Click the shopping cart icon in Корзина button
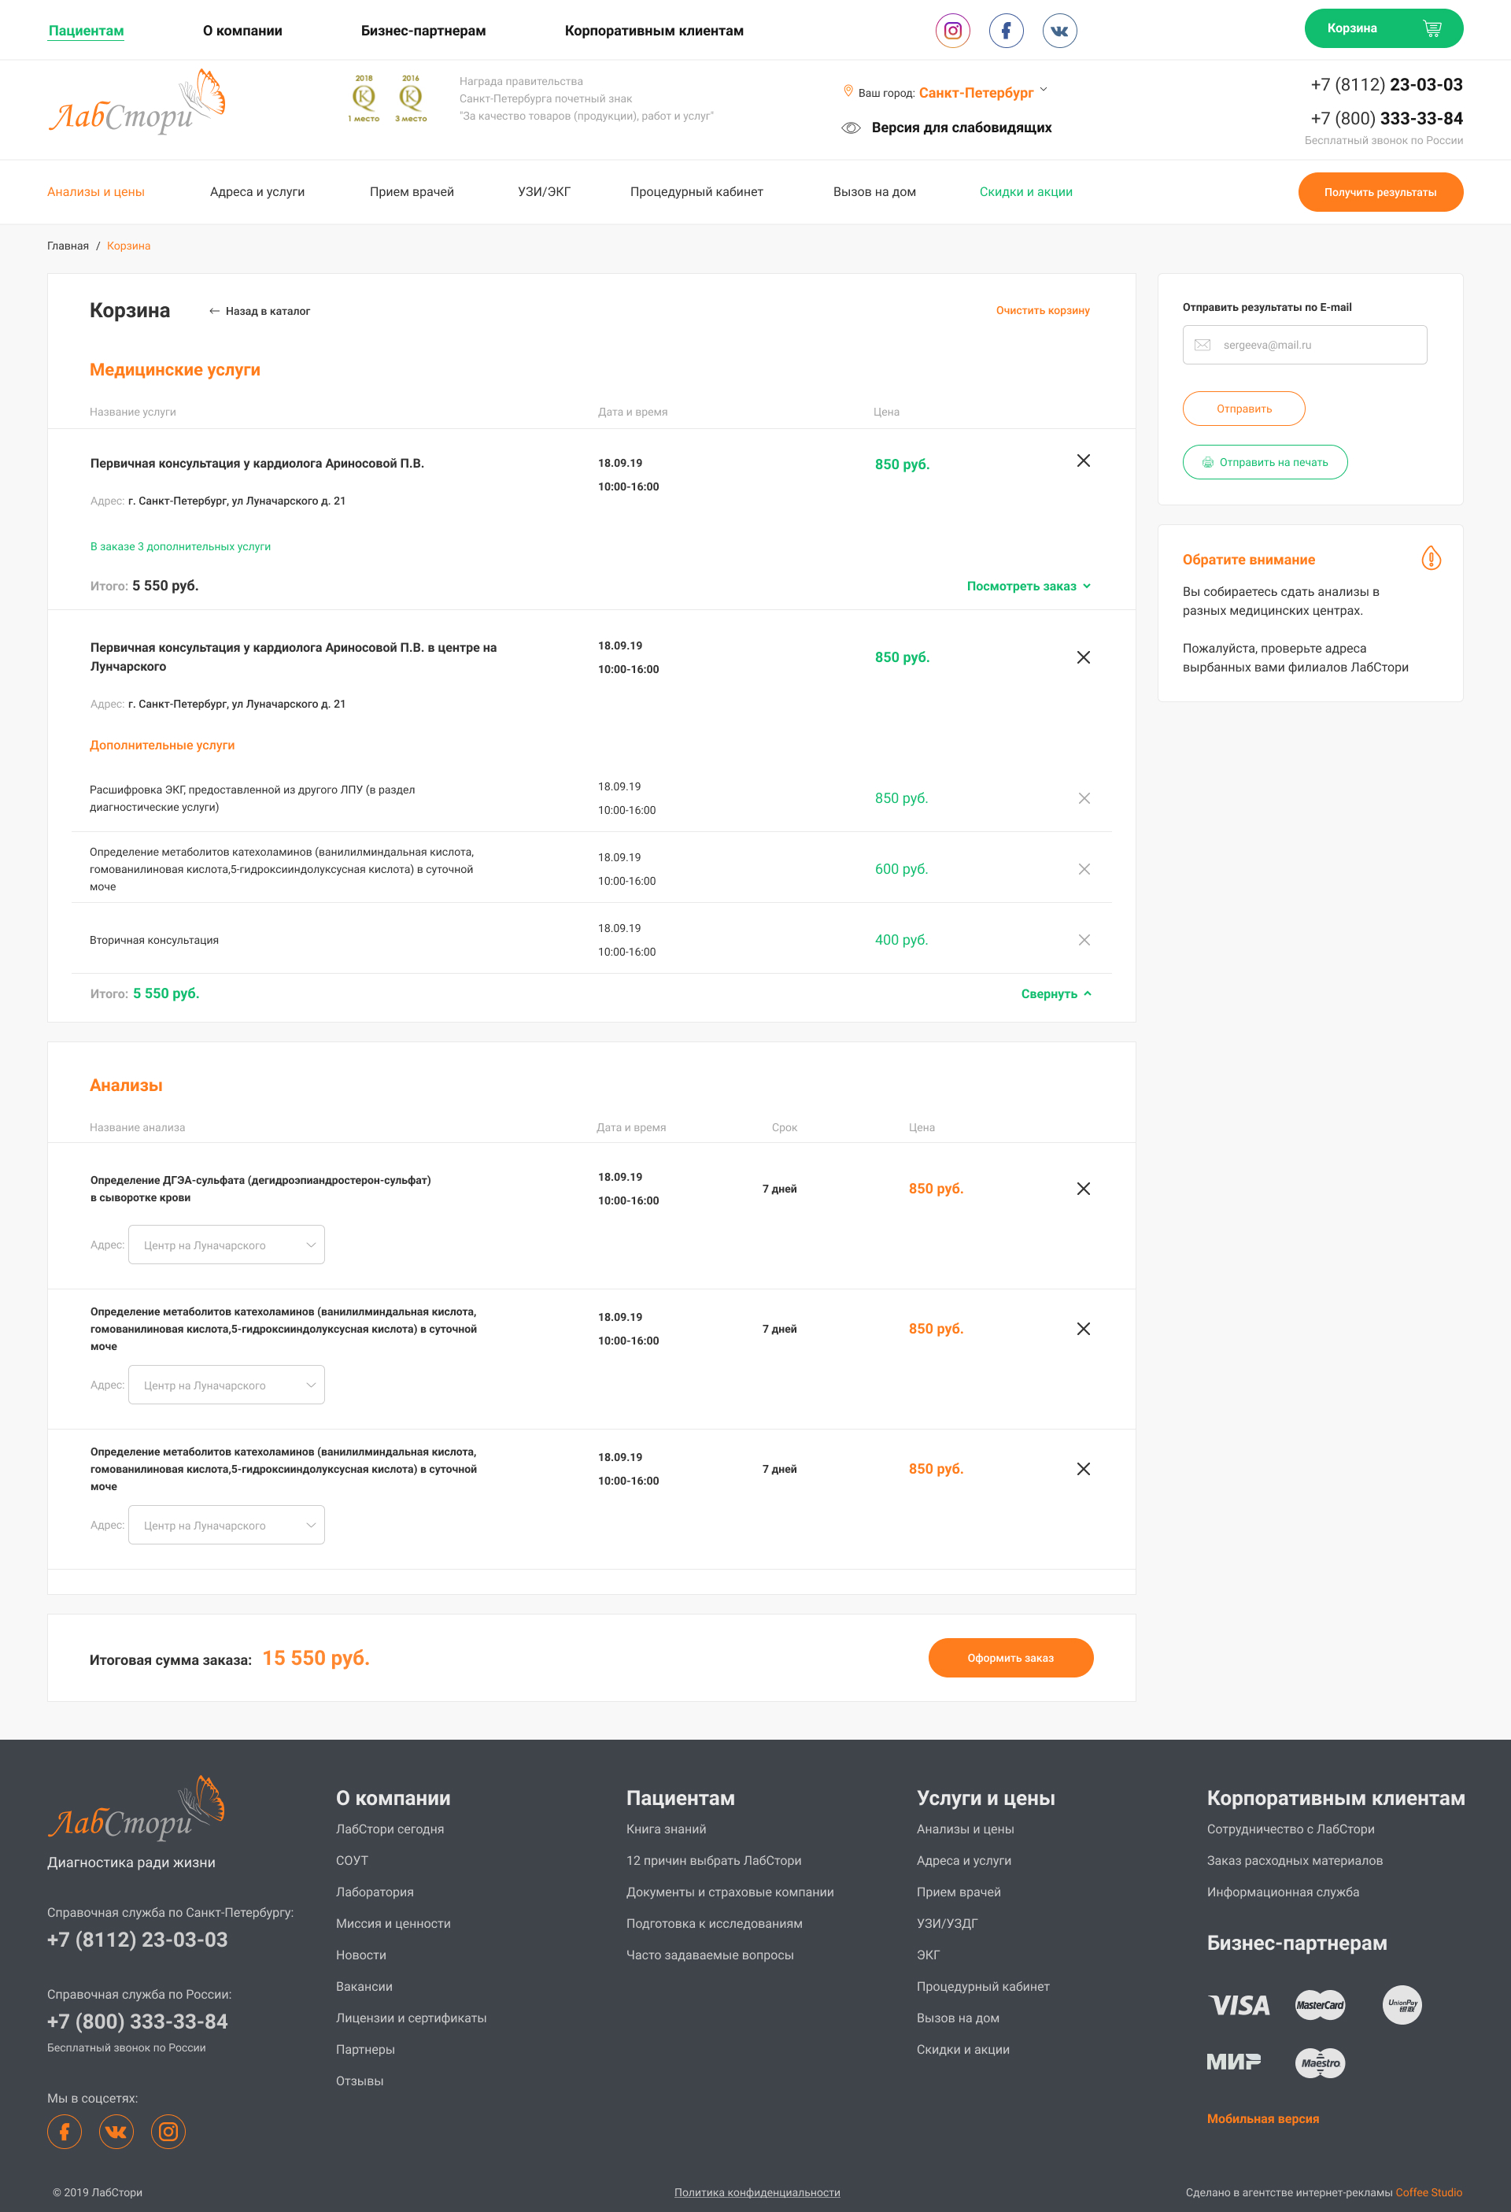 click(1431, 28)
